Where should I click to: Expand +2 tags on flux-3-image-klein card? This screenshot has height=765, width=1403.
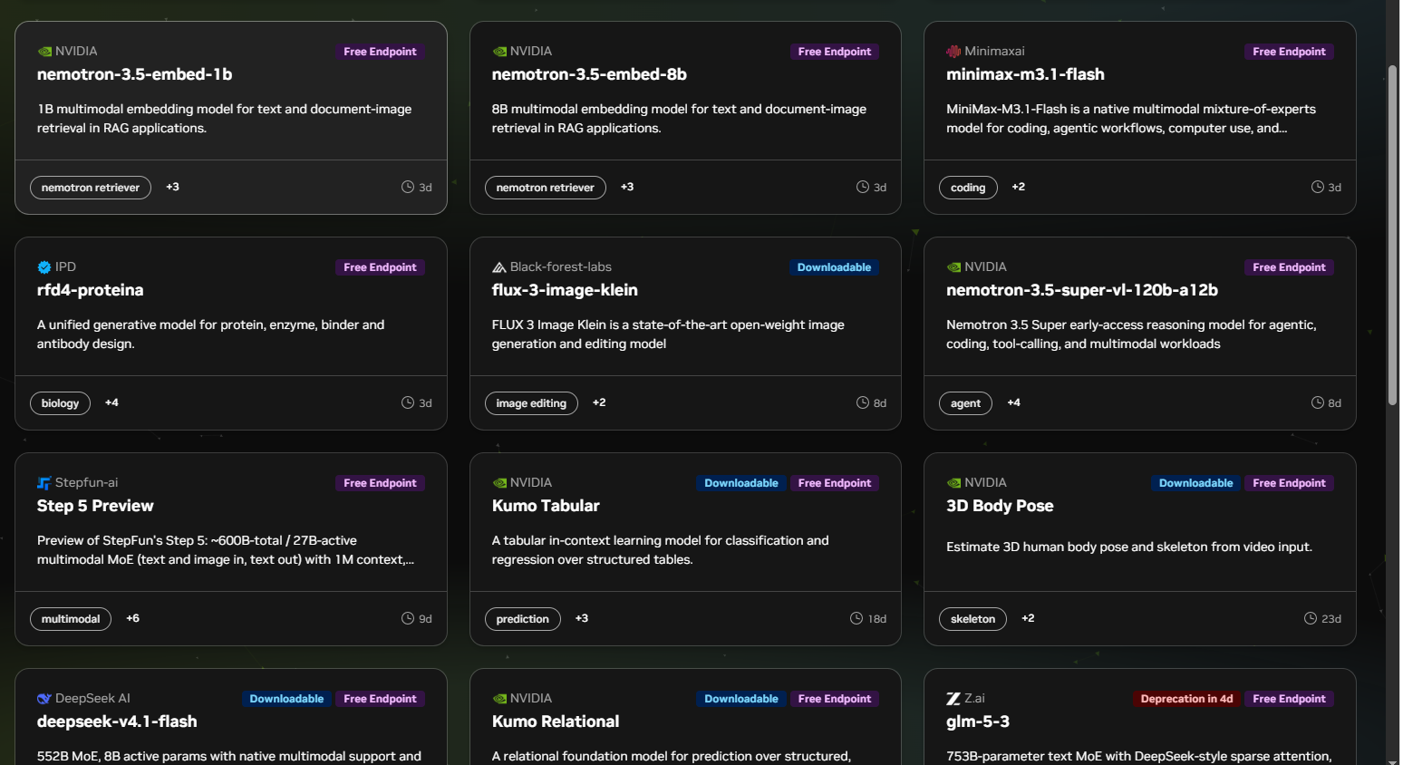[599, 402]
